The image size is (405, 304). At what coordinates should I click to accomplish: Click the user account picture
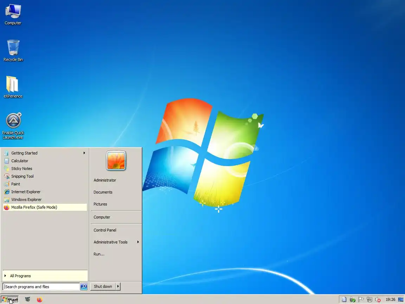116,160
